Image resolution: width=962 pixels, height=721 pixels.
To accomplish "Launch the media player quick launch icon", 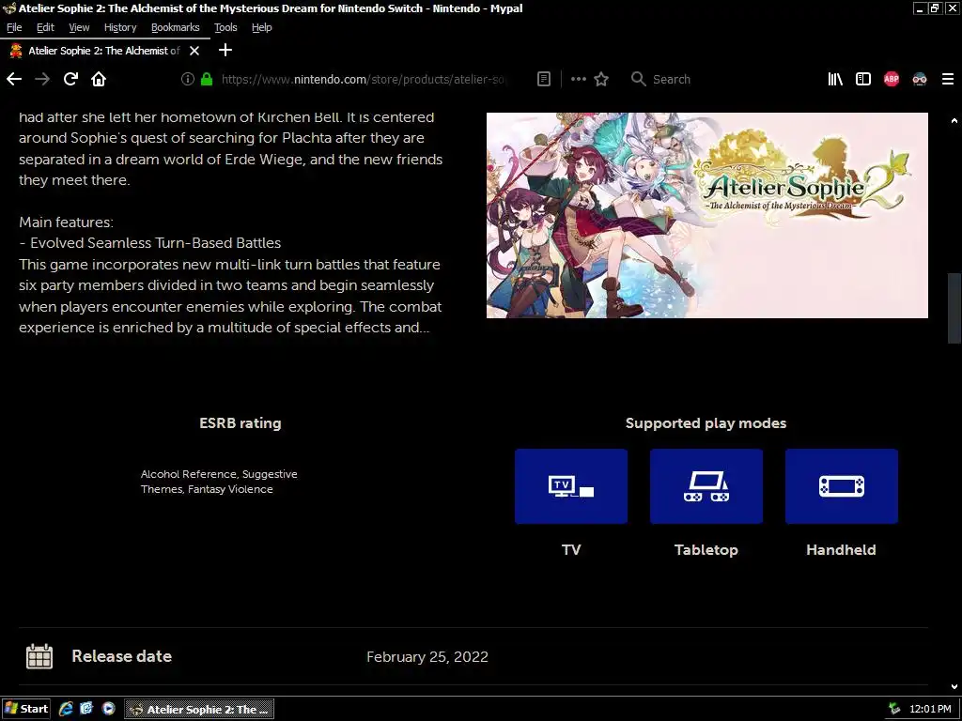I will (x=108, y=710).
